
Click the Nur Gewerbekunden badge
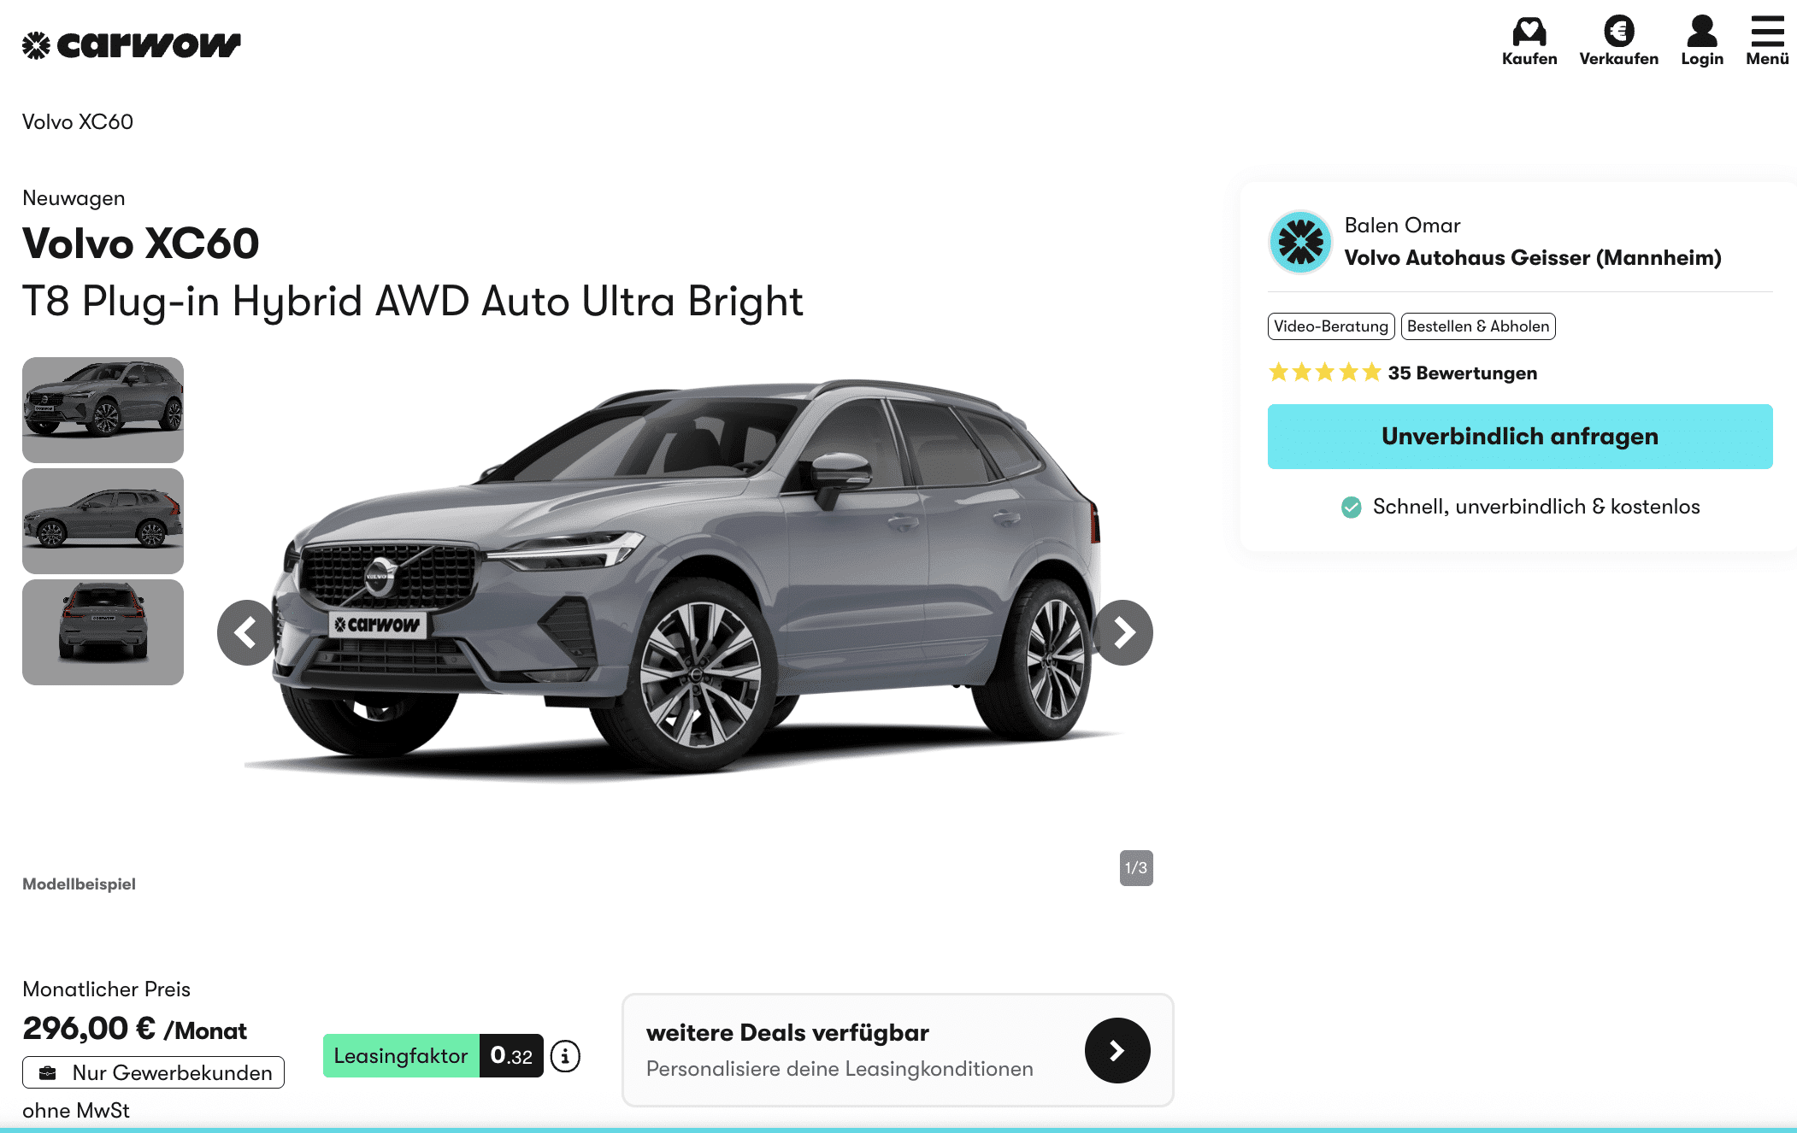coord(153,1072)
